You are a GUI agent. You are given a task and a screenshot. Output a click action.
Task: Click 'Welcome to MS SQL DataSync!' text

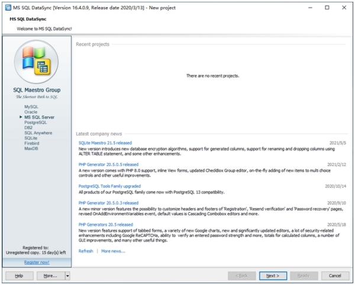44,29
